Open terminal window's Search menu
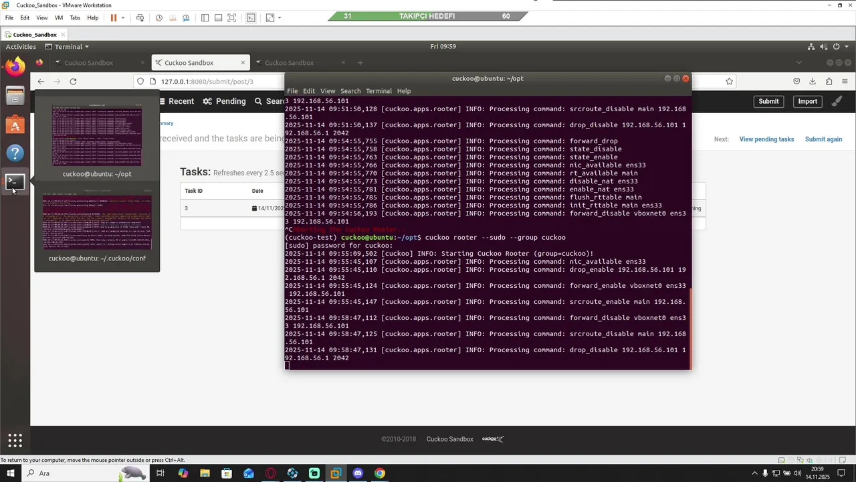Image resolution: width=856 pixels, height=482 pixels. (x=350, y=91)
